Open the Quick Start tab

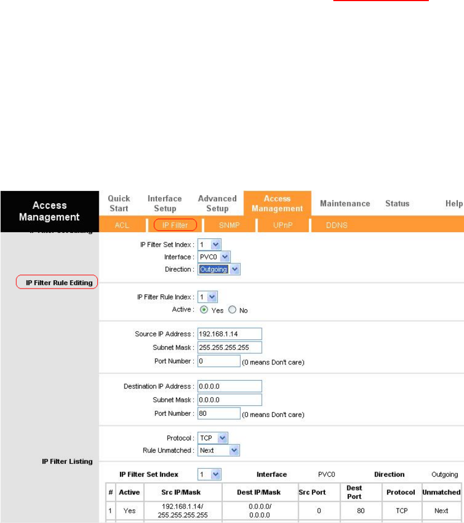[119, 204]
